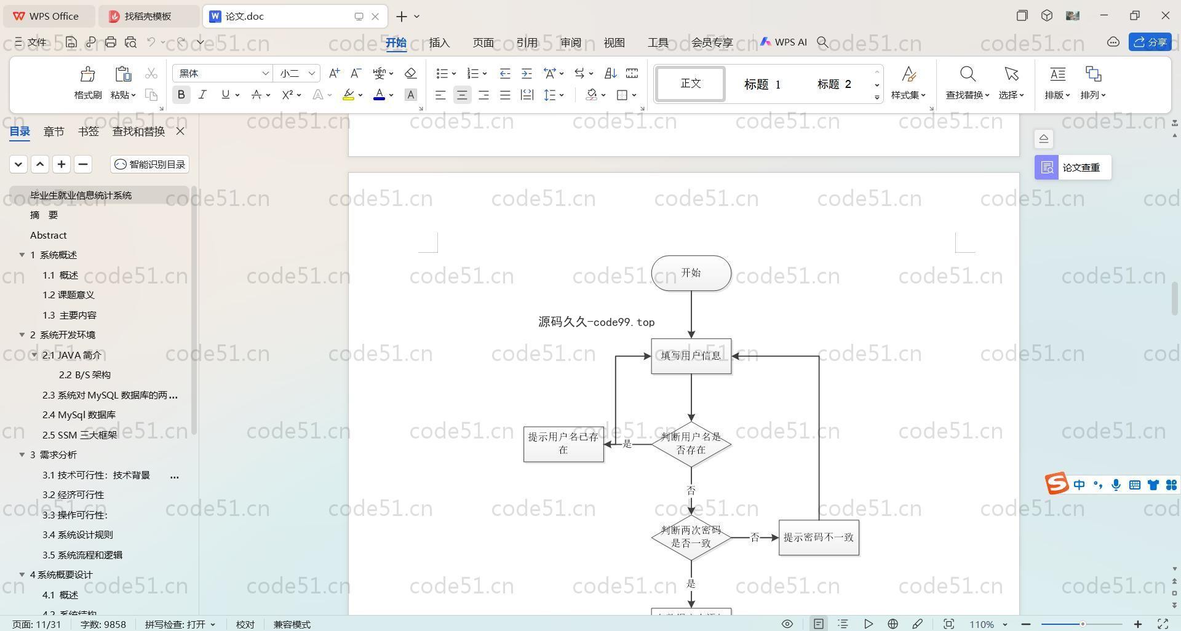Click the web layout globe icon

[893, 624]
